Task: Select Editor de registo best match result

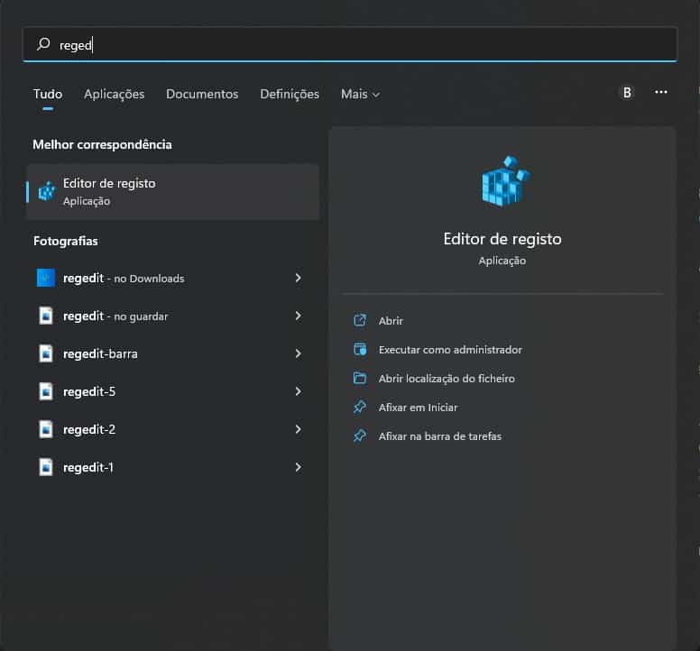Action: pyautogui.click(x=172, y=191)
